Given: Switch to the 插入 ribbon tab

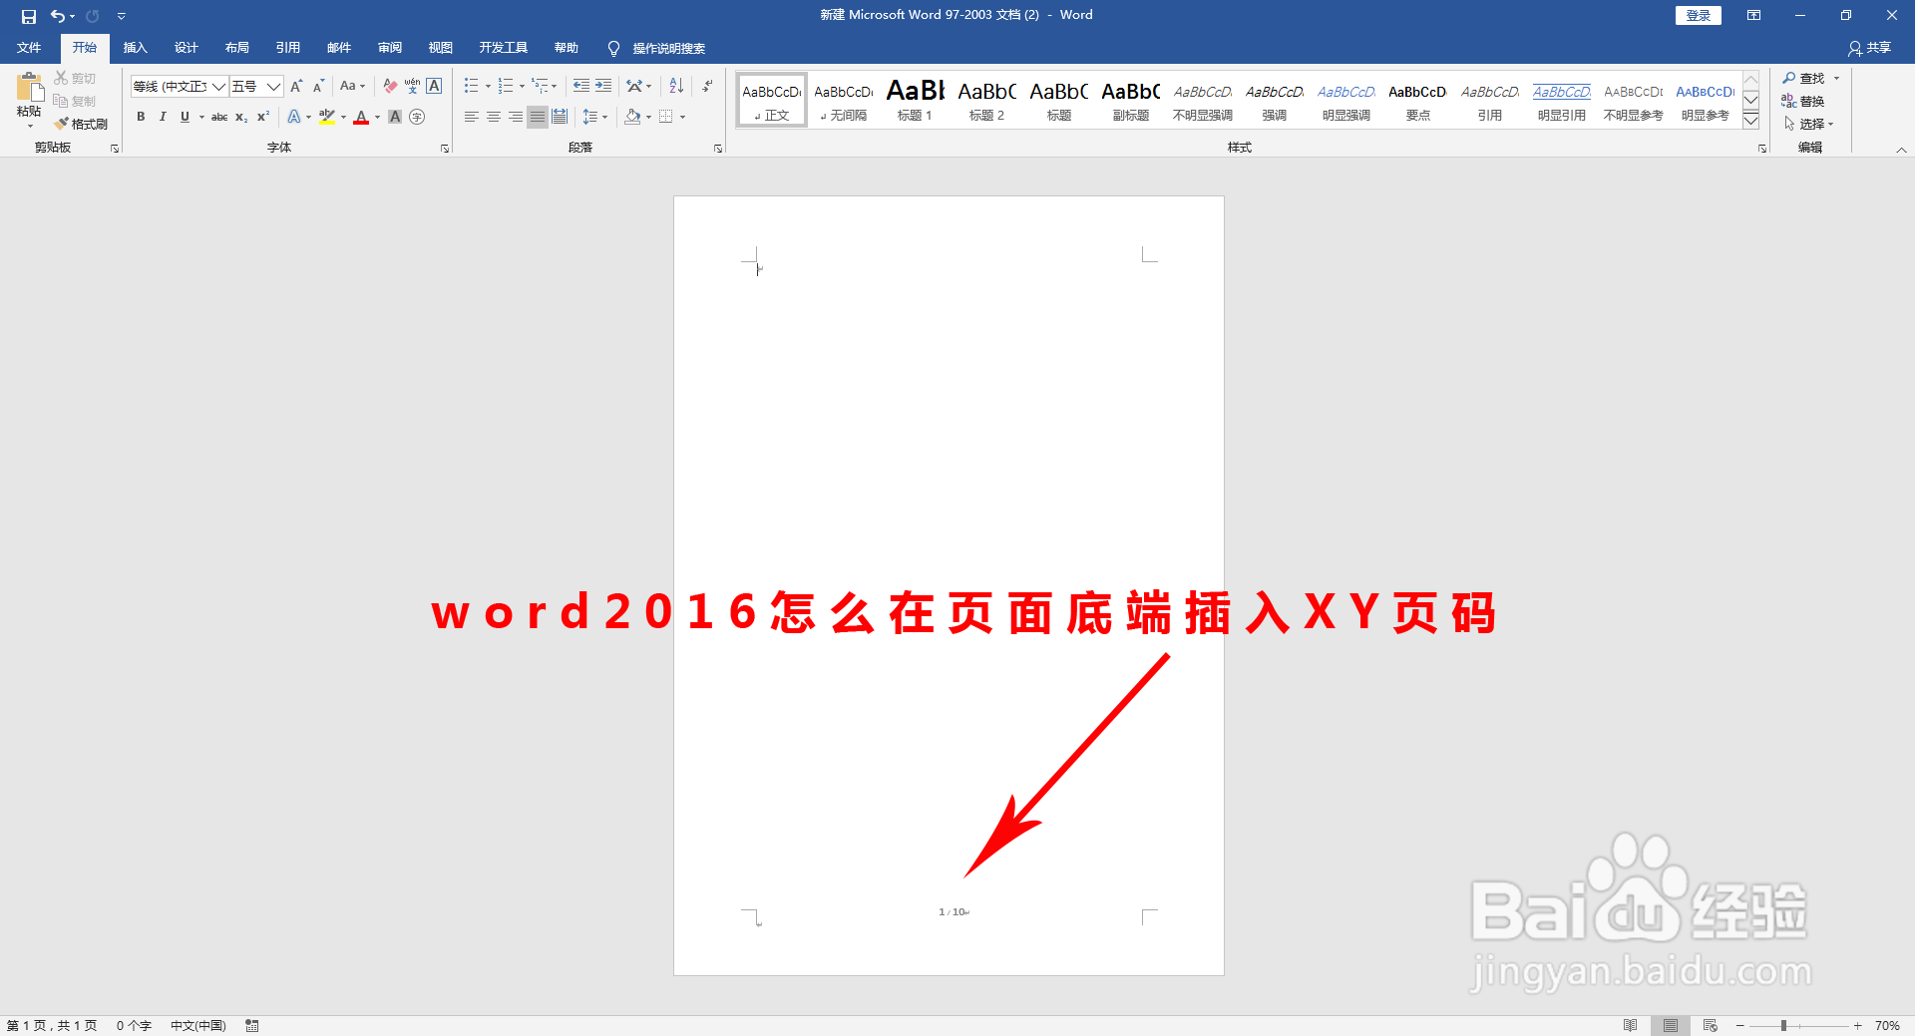Looking at the screenshot, I should point(135,47).
